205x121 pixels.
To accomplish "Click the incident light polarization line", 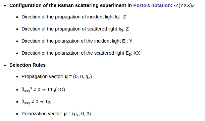I will coord(77,41).
